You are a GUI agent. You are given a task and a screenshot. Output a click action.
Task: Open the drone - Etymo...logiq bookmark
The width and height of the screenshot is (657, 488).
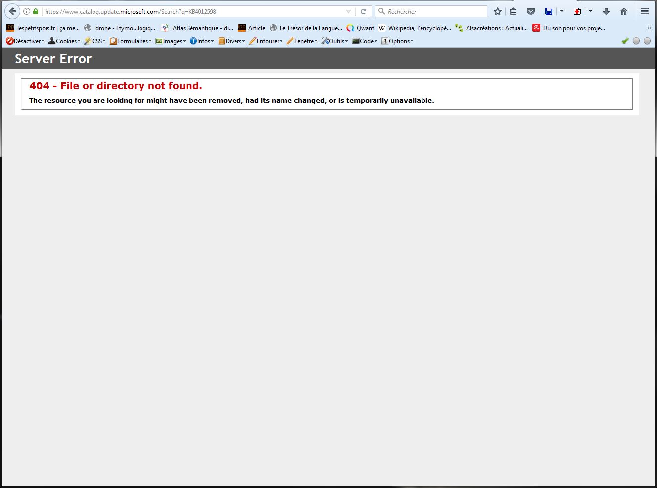120,28
